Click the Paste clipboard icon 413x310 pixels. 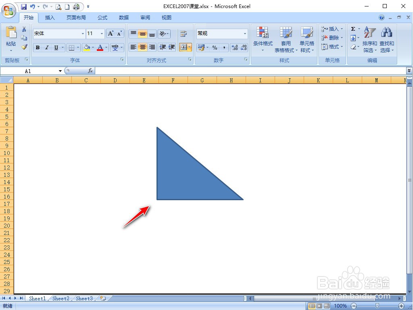click(11, 33)
